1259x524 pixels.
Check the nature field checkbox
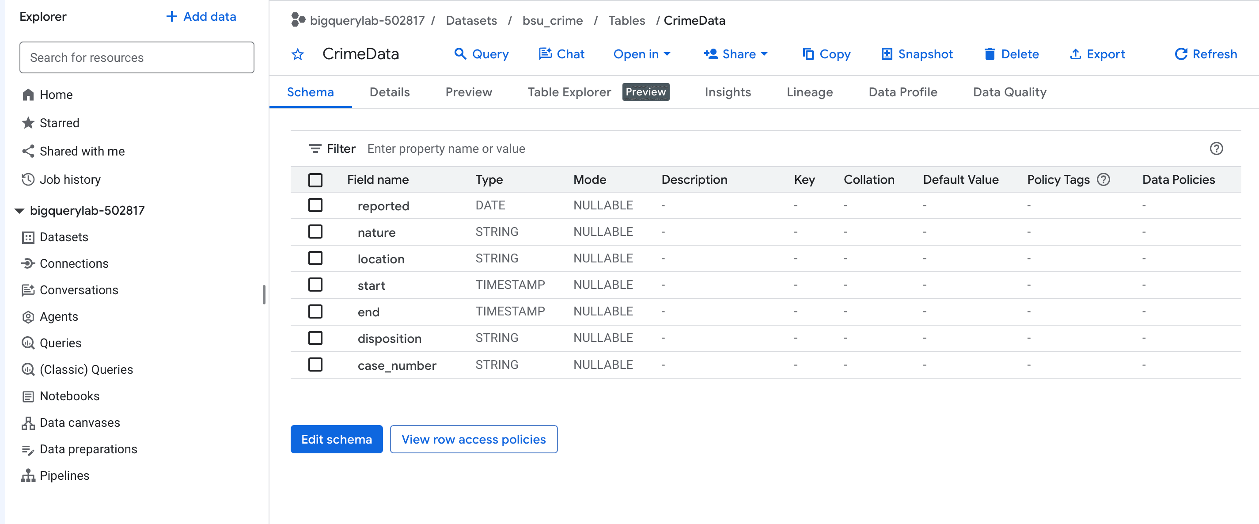point(316,232)
